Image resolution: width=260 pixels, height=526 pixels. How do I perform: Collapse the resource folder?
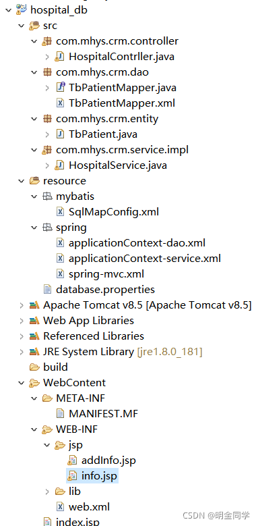pos(22,181)
